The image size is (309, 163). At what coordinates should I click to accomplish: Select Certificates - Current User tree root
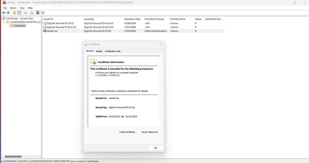pyautogui.click(x=20, y=18)
